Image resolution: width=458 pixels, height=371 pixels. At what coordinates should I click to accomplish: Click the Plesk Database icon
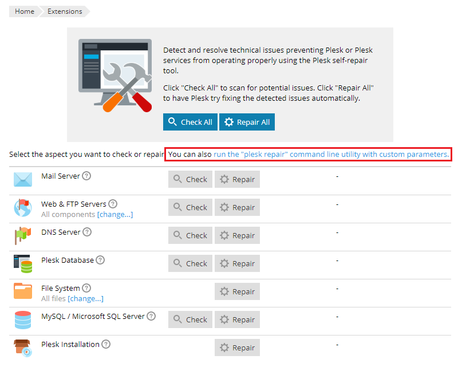pos(22,263)
